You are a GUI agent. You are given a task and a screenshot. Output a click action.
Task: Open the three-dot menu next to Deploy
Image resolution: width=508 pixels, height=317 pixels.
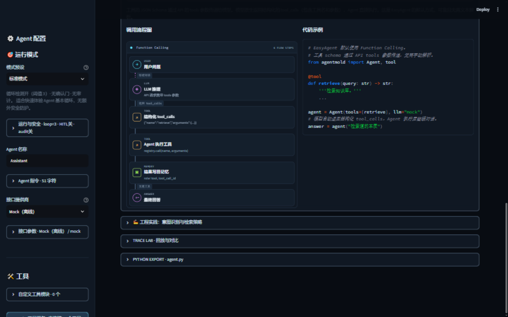[x=498, y=10]
